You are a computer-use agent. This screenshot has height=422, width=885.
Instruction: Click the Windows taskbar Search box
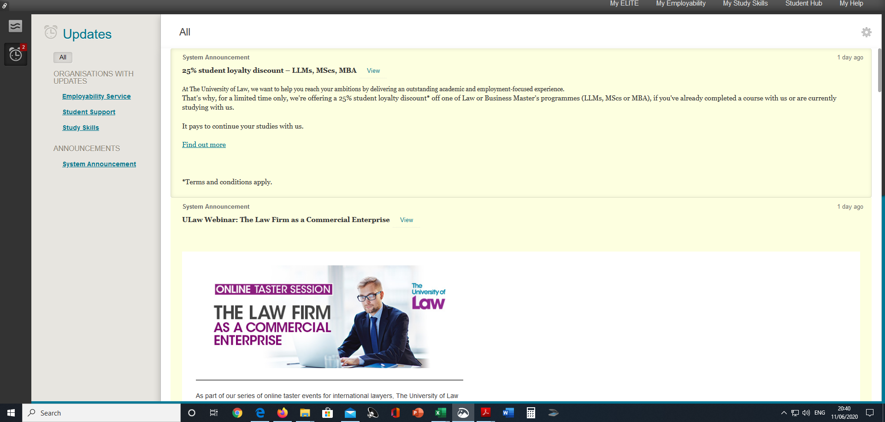point(101,413)
